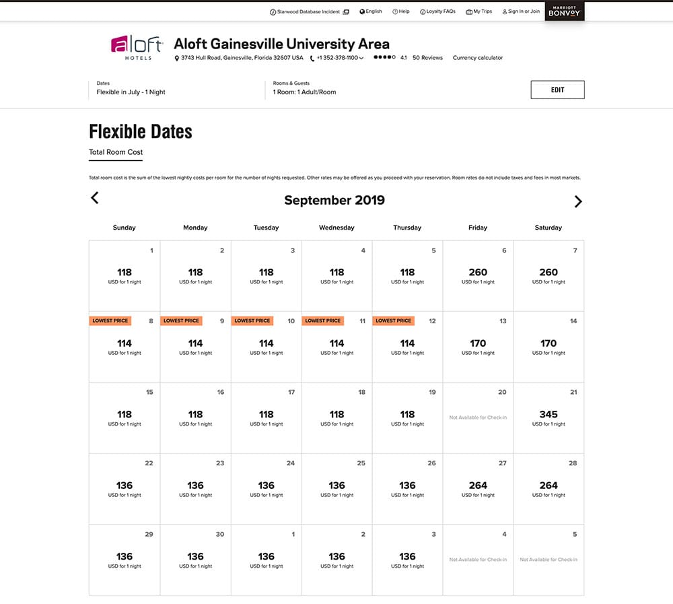Screen dimensions: 673x604
Task: Open Help via the question mark icon
Action: click(394, 11)
